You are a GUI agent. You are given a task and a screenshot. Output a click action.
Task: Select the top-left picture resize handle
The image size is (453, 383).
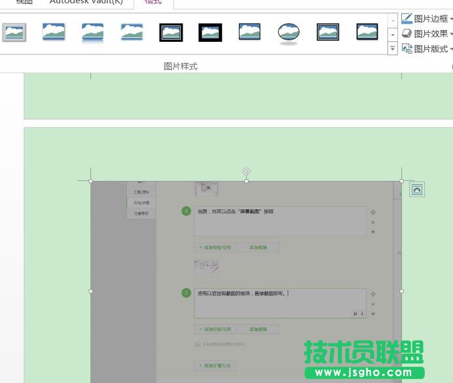(x=91, y=181)
